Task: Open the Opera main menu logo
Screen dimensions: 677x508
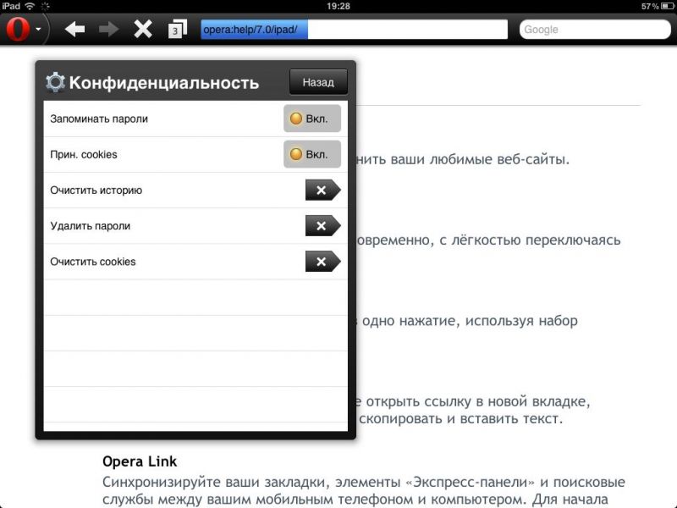Action: [19, 30]
